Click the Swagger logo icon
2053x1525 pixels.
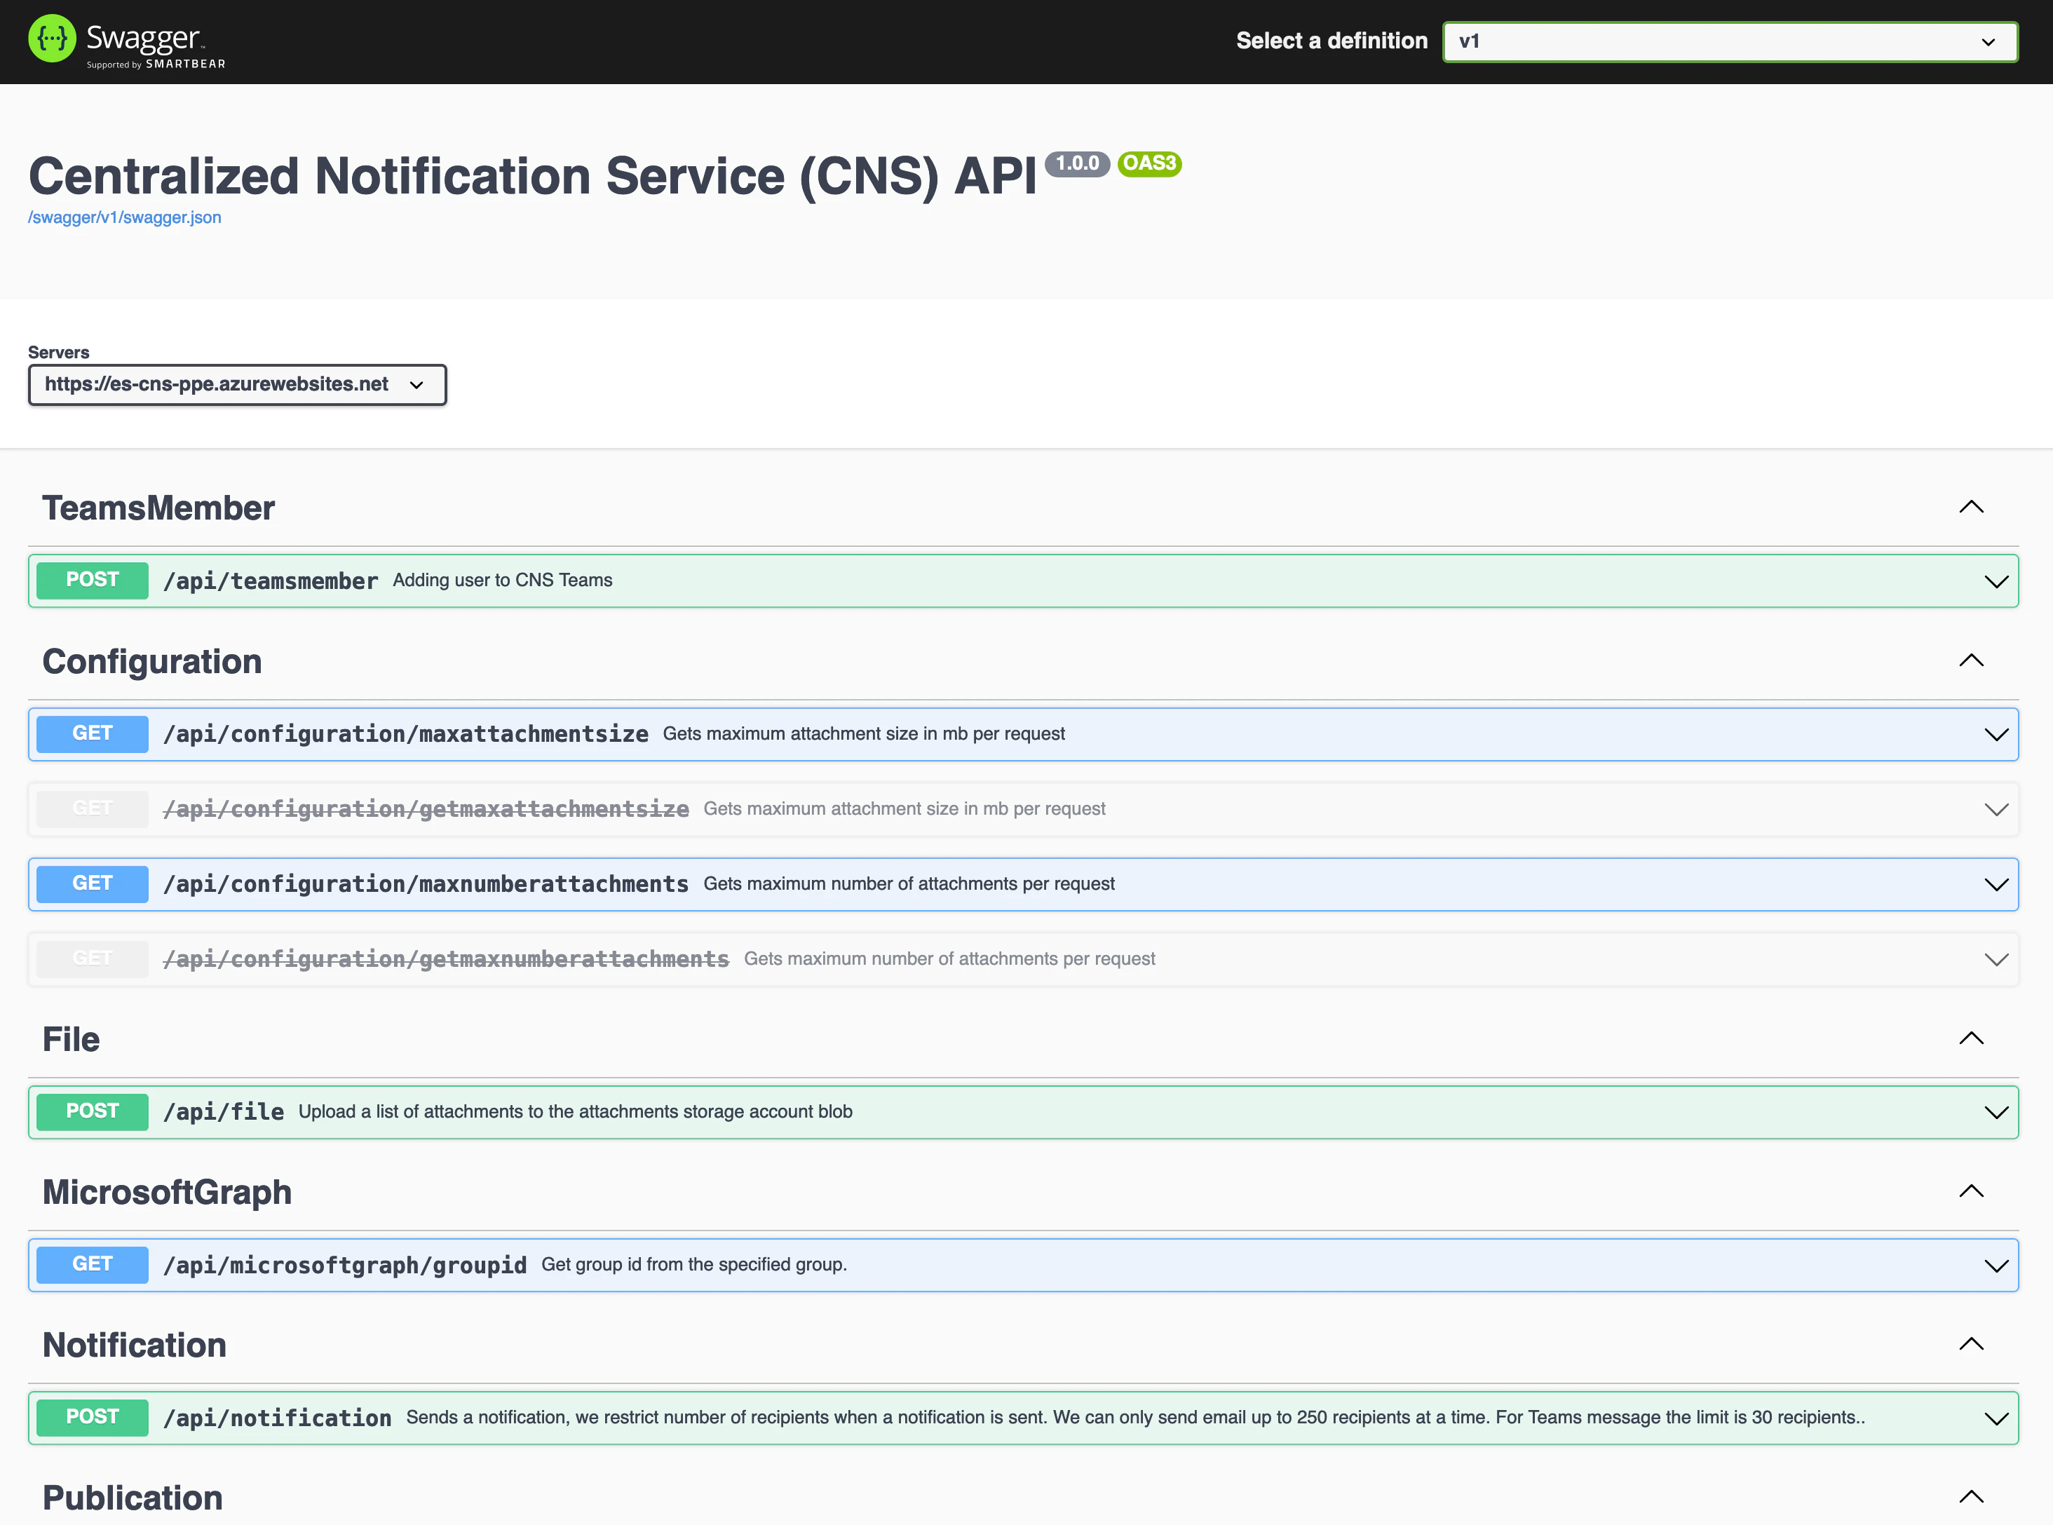(x=52, y=39)
